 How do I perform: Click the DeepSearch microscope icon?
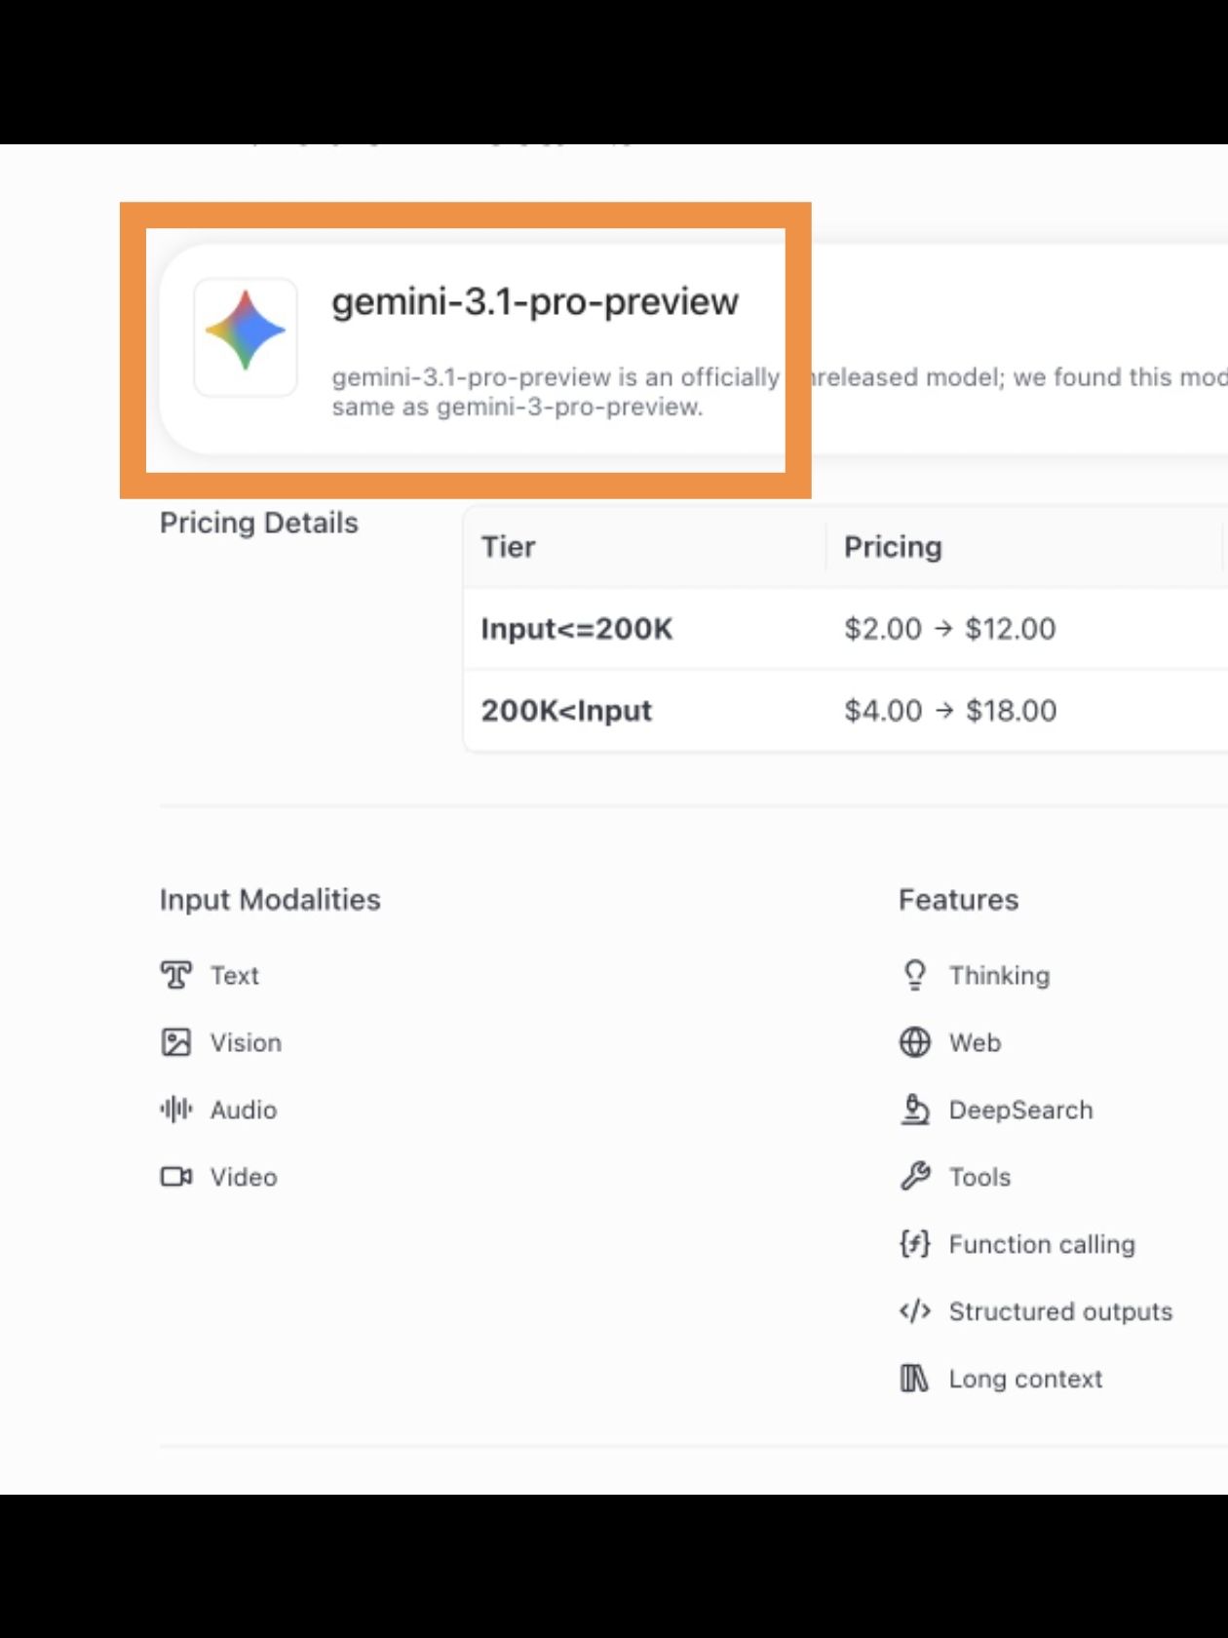[915, 1110]
